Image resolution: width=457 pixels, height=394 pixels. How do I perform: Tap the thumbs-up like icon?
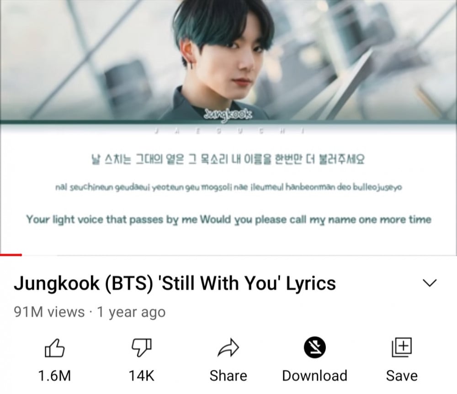(54, 348)
